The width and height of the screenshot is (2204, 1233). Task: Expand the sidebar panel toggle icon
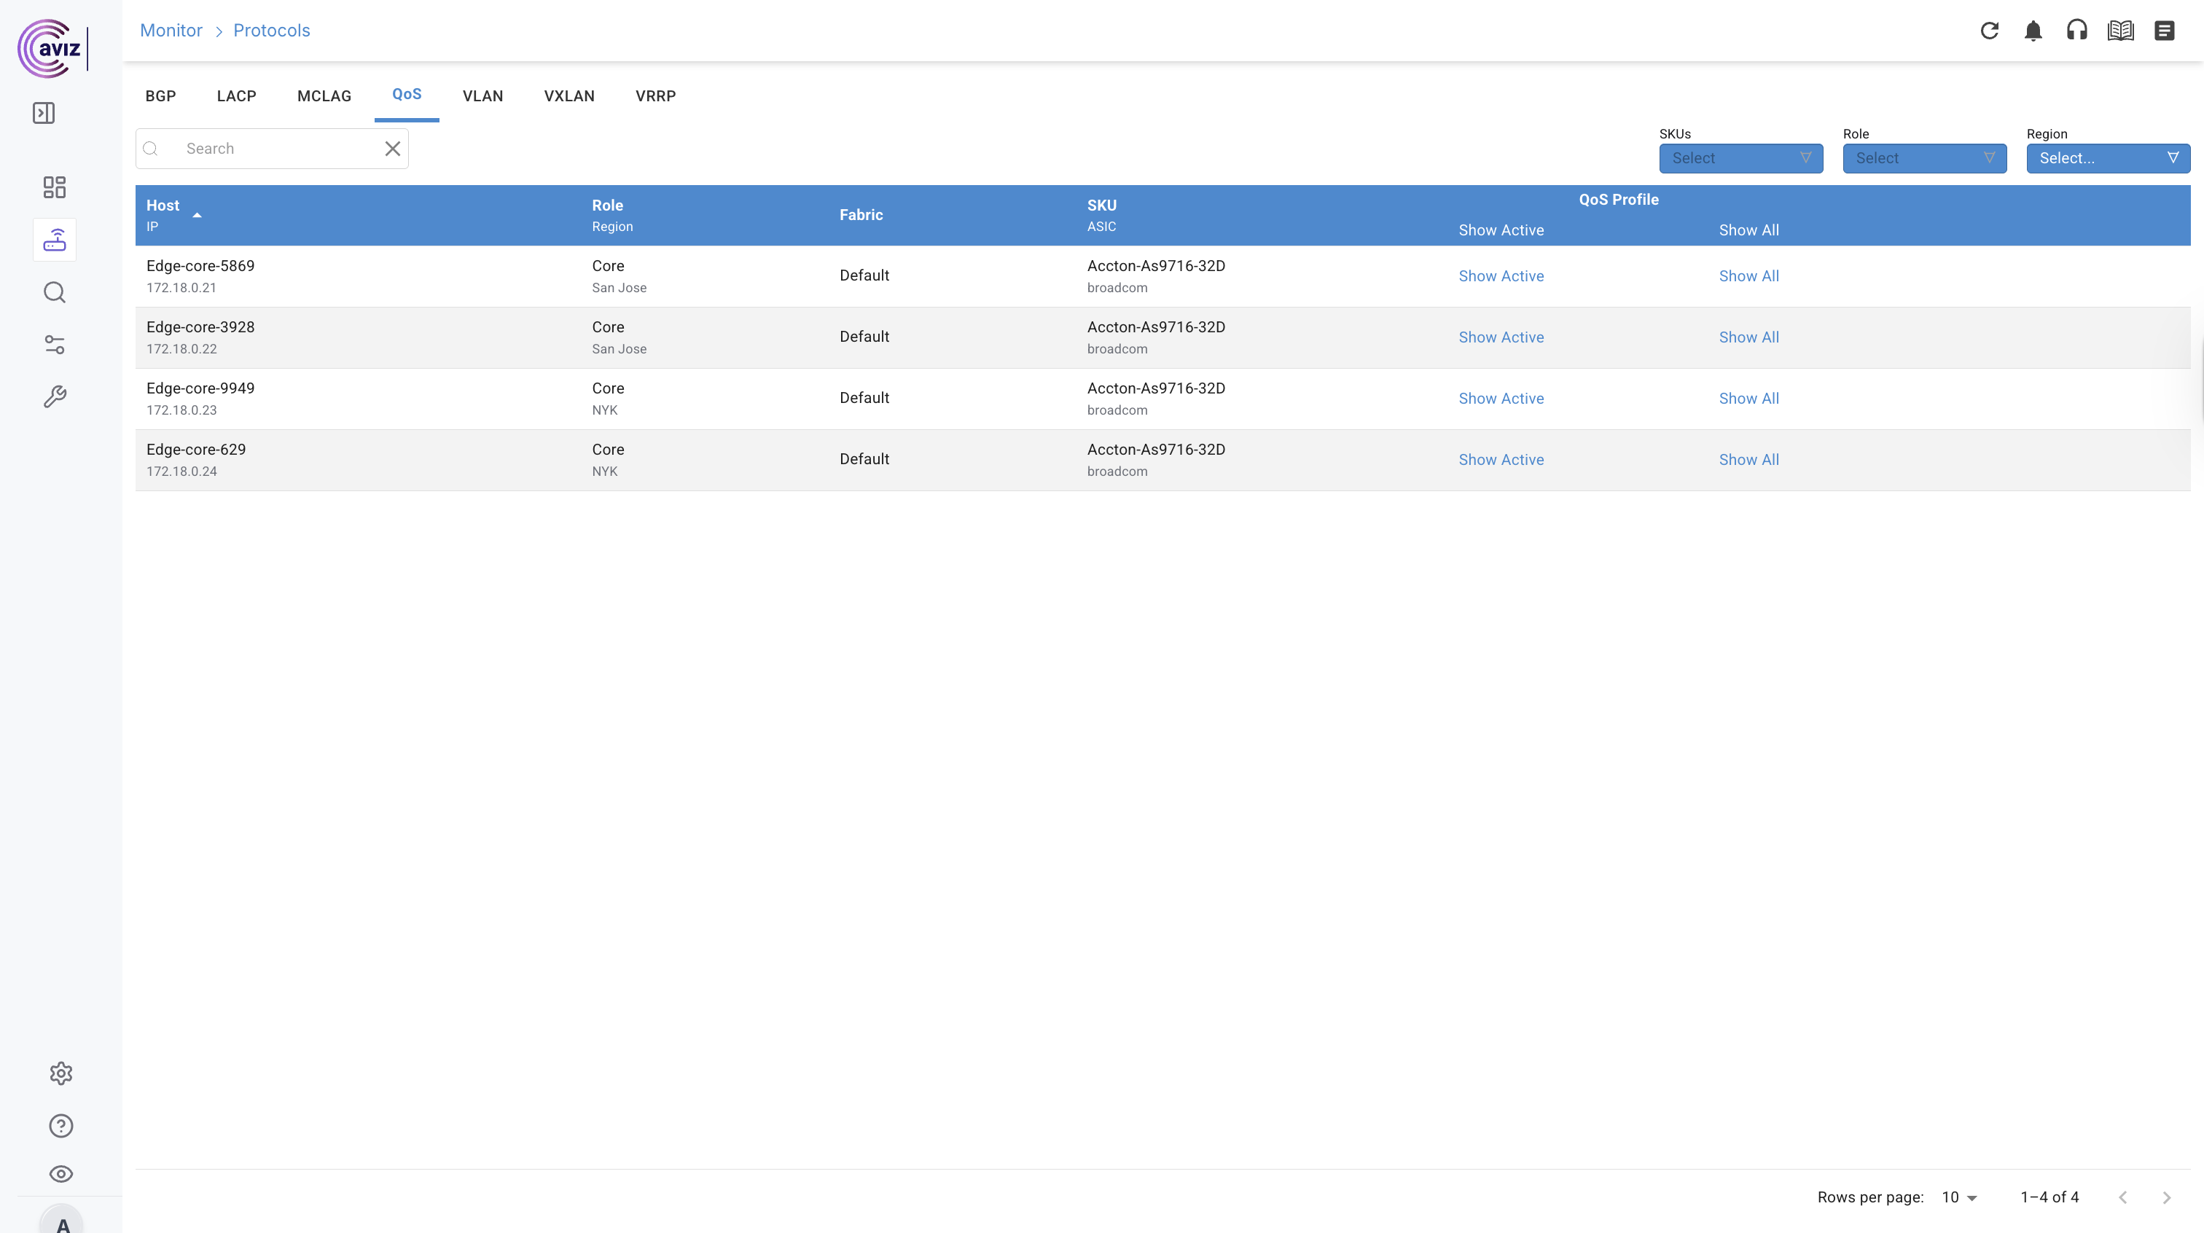[x=44, y=113]
